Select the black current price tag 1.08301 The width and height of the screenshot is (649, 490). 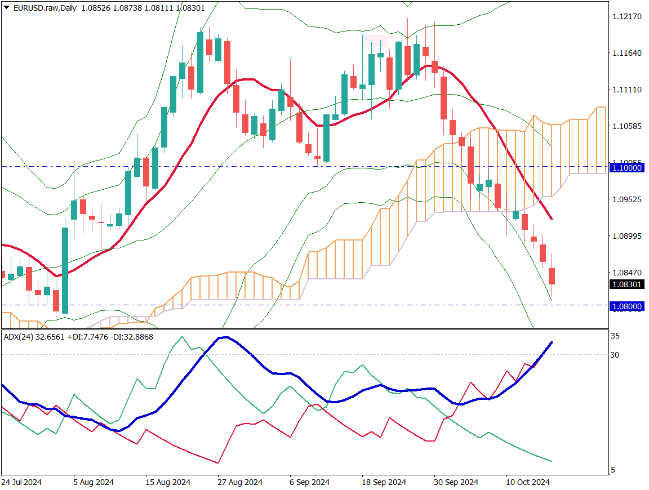(x=626, y=284)
